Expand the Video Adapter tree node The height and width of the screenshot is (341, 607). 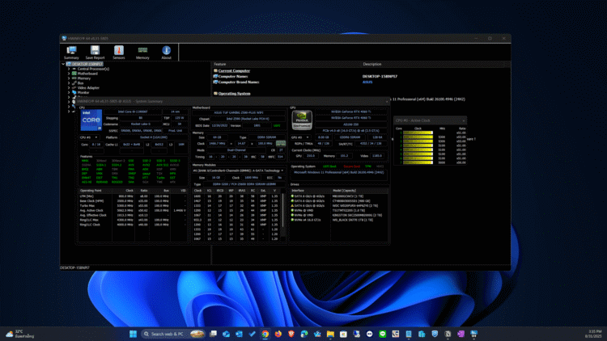click(x=69, y=88)
